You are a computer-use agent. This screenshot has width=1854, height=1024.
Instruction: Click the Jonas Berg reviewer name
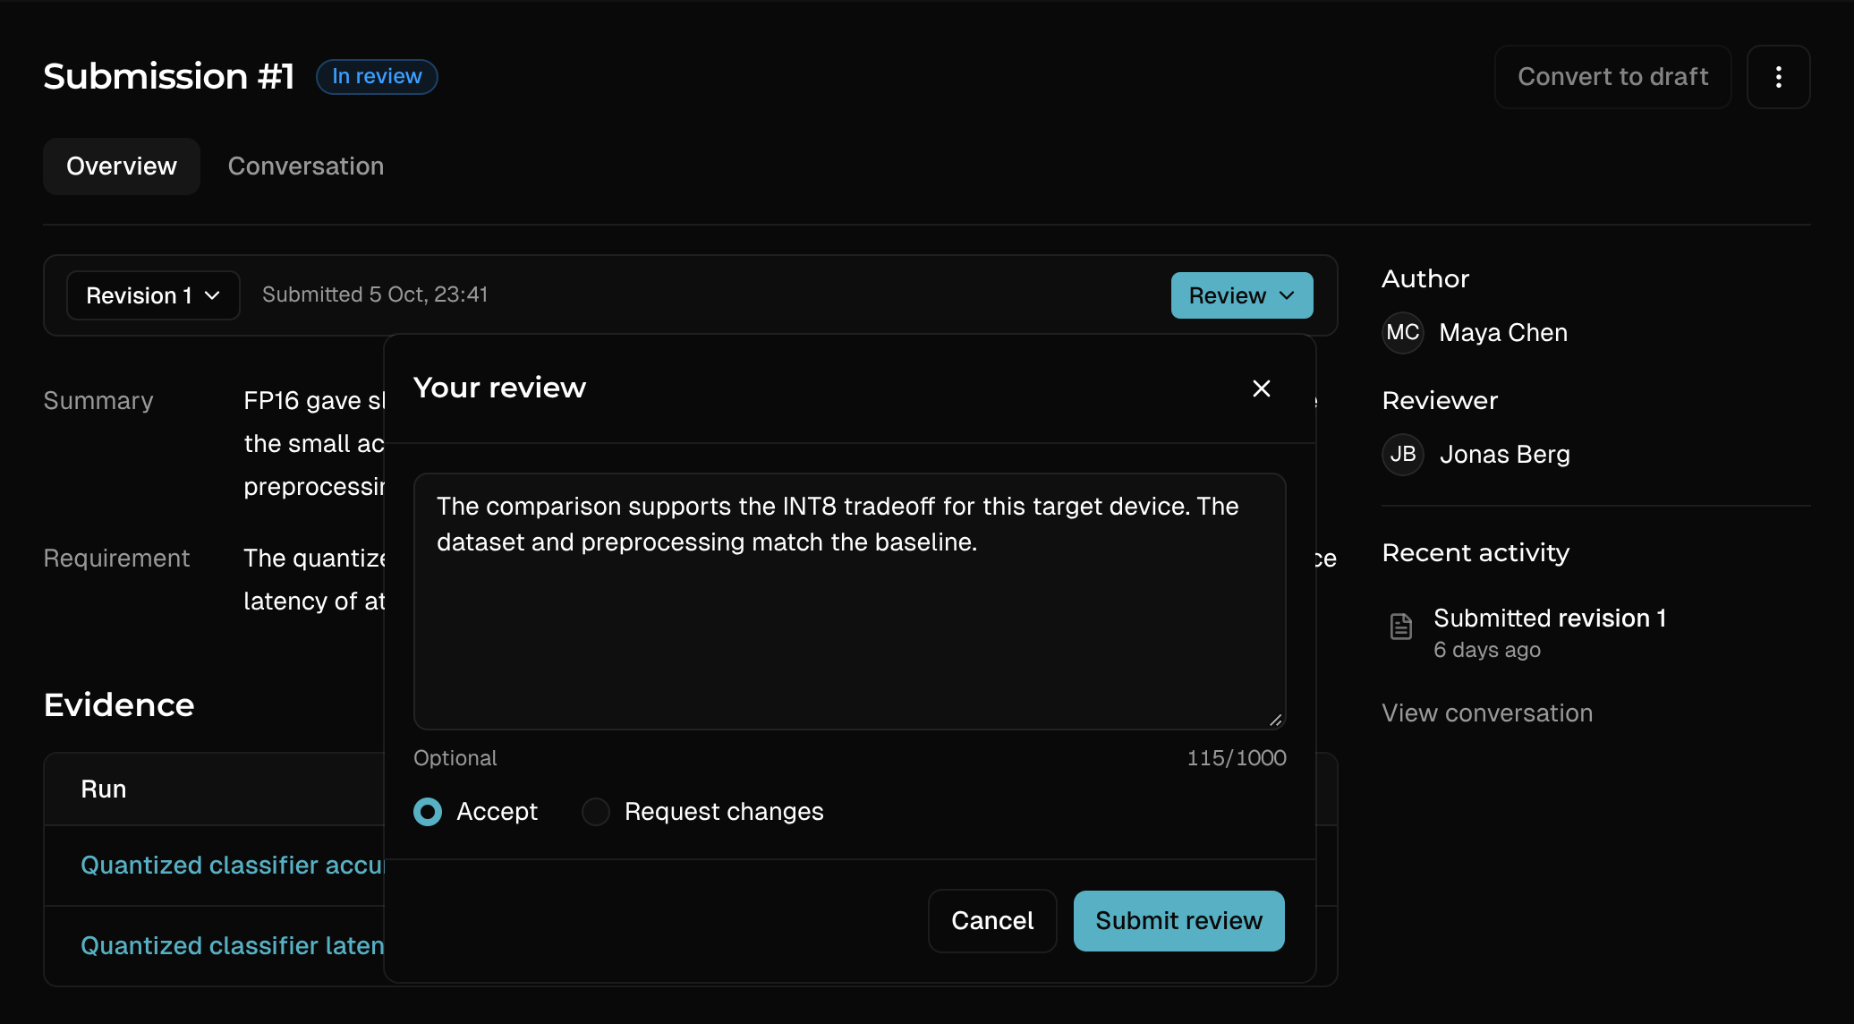1504,455
